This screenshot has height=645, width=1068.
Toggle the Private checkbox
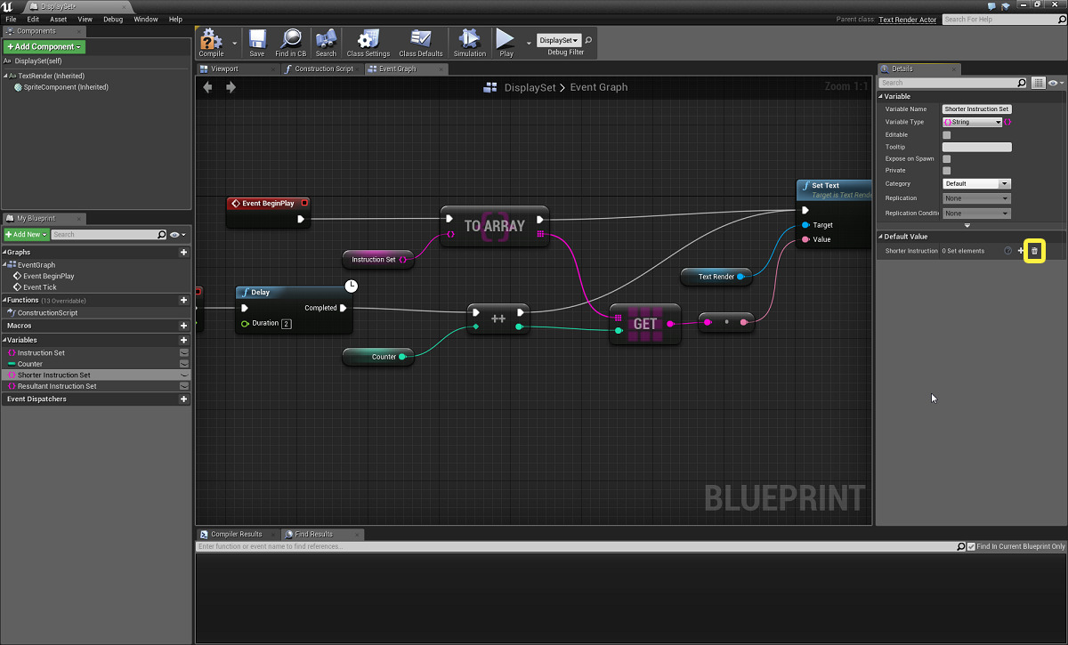(x=948, y=170)
